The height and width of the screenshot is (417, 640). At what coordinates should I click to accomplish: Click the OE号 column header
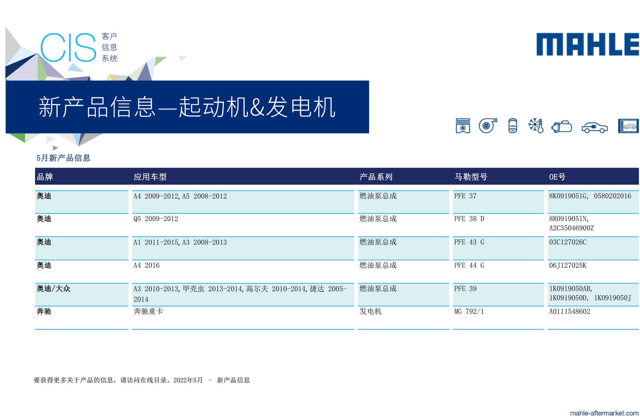[557, 177]
